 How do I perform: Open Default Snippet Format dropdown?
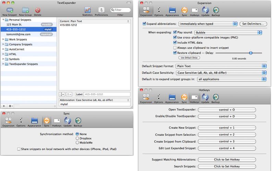pyautogui.click(x=221, y=66)
